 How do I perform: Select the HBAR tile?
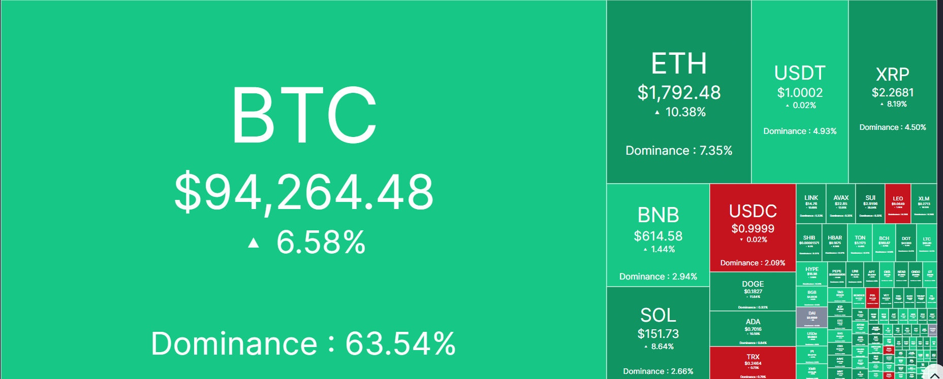point(835,243)
